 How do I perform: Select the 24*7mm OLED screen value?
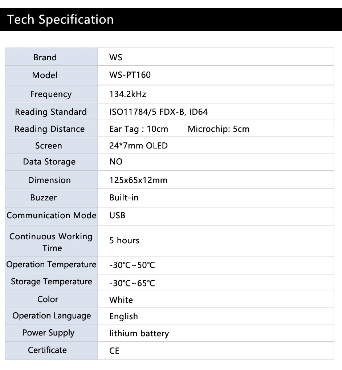(x=138, y=146)
